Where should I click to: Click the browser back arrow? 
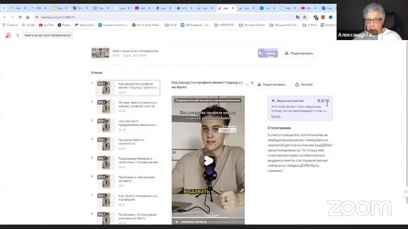[x=4, y=17]
